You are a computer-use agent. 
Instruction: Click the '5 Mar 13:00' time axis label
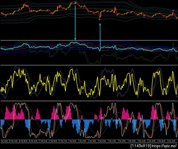171,141
